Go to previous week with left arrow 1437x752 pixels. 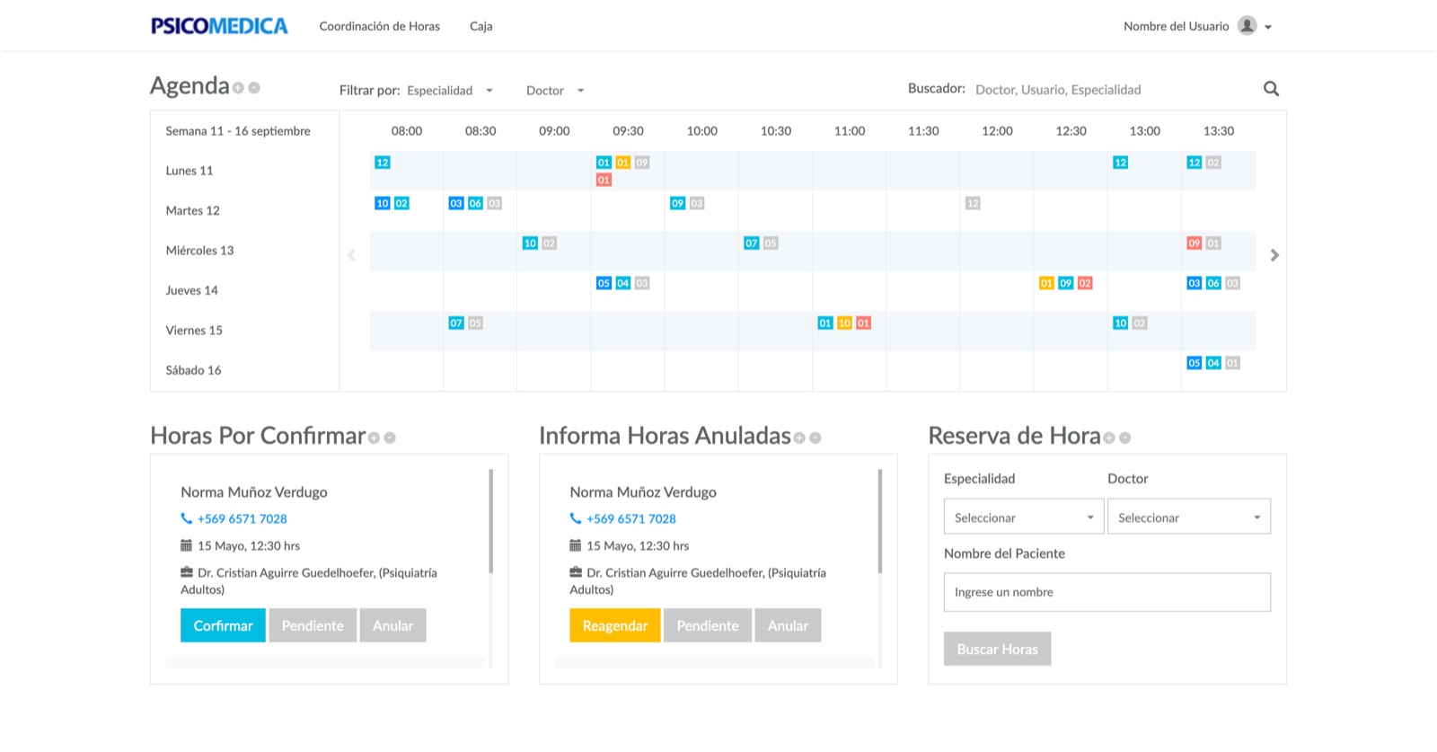point(351,255)
